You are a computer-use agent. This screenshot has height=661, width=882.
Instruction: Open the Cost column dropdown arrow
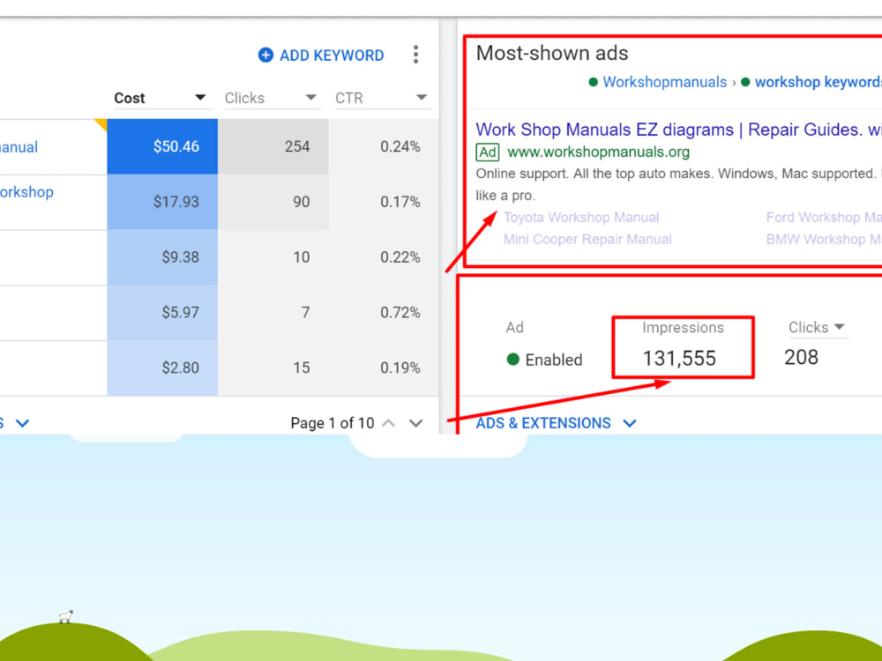(x=199, y=97)
